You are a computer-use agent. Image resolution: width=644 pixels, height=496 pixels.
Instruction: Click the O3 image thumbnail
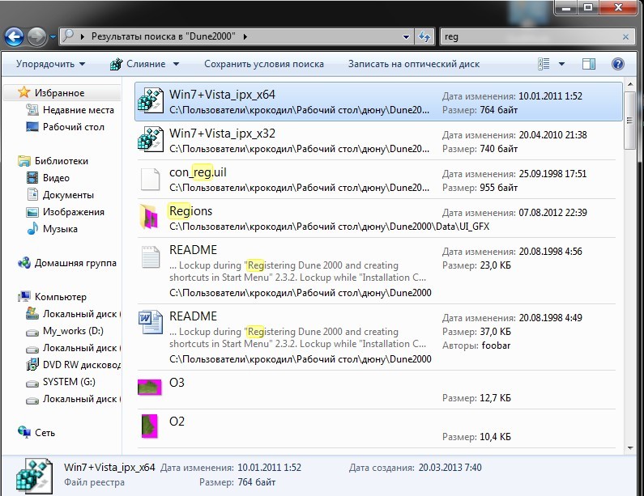(150, 387)
